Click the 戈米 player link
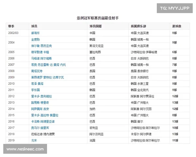196x157 pixels. coord(34,140)
